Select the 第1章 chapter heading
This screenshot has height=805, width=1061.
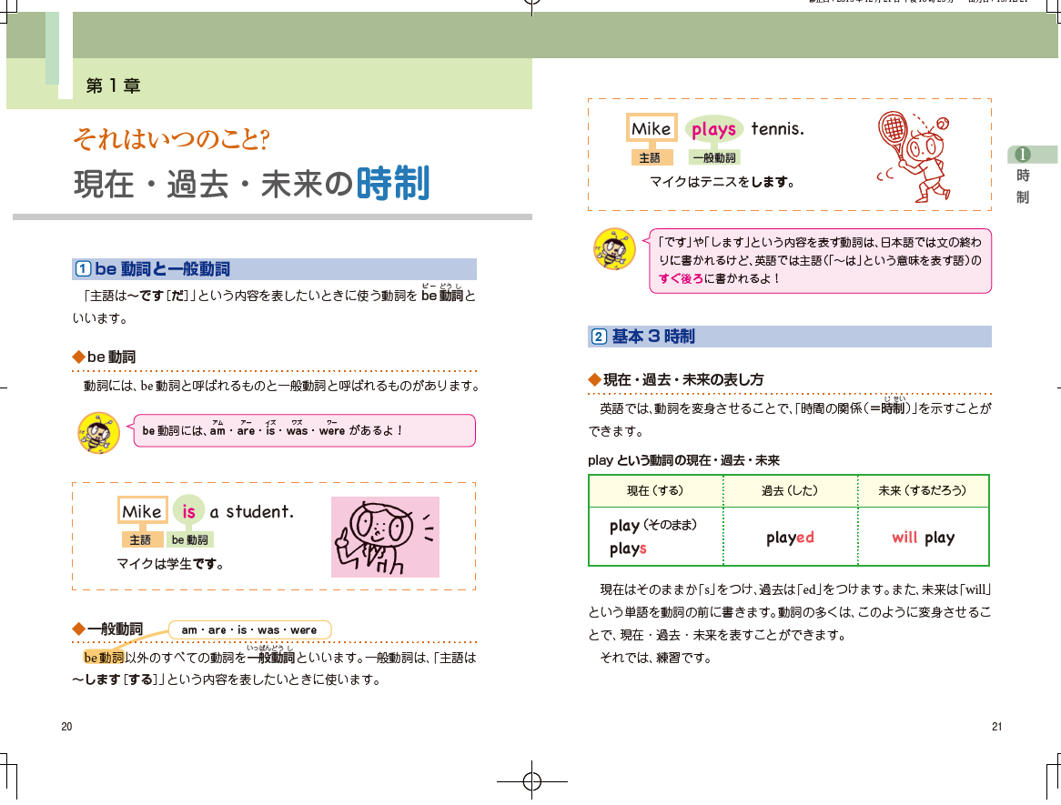coord(113,86)
